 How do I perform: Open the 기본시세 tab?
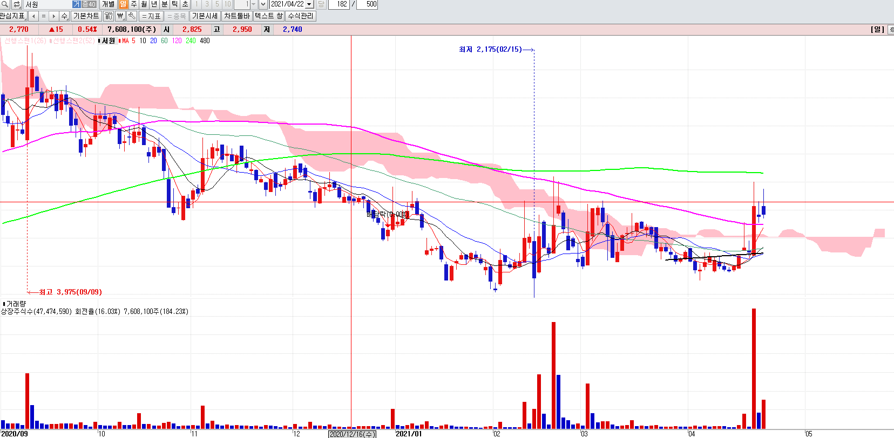pyautogui.click(x=205, y=16)
